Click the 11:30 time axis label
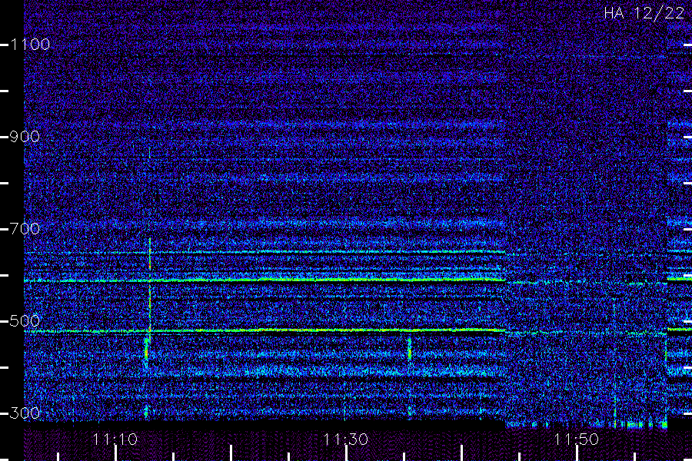Viewport: 692px width, 461px height. tap(345, 439)
